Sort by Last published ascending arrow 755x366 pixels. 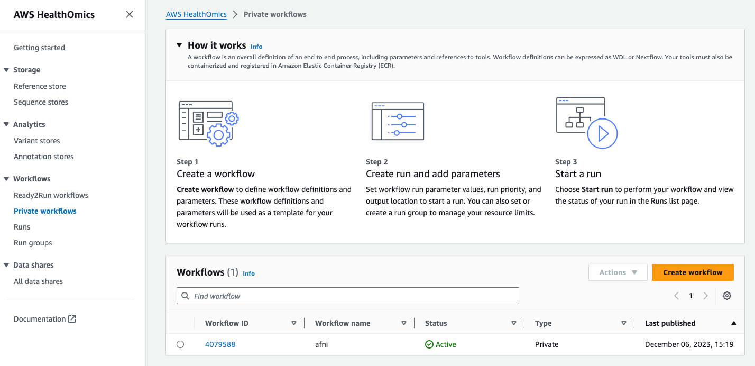point(733,323)
